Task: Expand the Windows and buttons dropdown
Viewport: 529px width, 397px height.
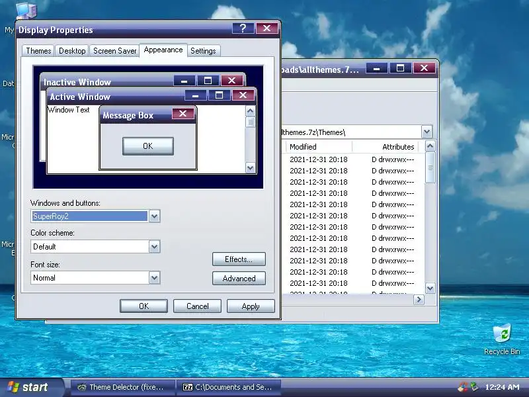Action: pos(154,216)
